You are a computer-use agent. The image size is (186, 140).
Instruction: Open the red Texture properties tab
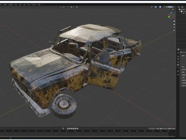click(x=178, y=75)
